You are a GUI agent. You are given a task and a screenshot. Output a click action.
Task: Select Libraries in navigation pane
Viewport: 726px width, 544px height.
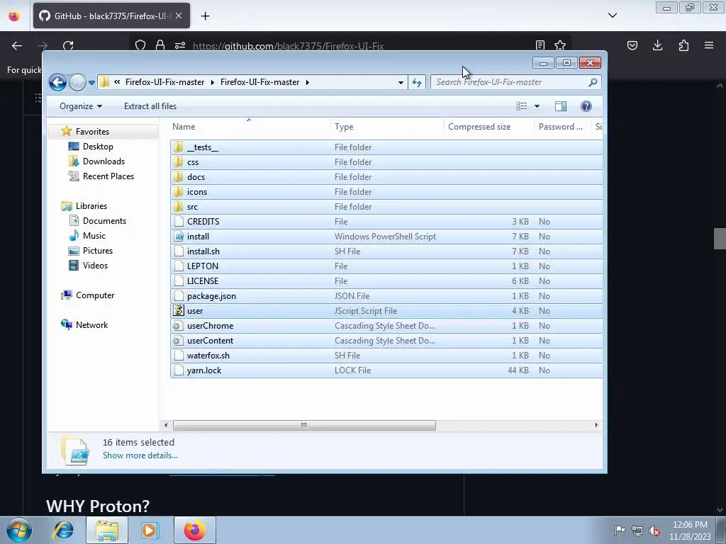tap(91, 206)
